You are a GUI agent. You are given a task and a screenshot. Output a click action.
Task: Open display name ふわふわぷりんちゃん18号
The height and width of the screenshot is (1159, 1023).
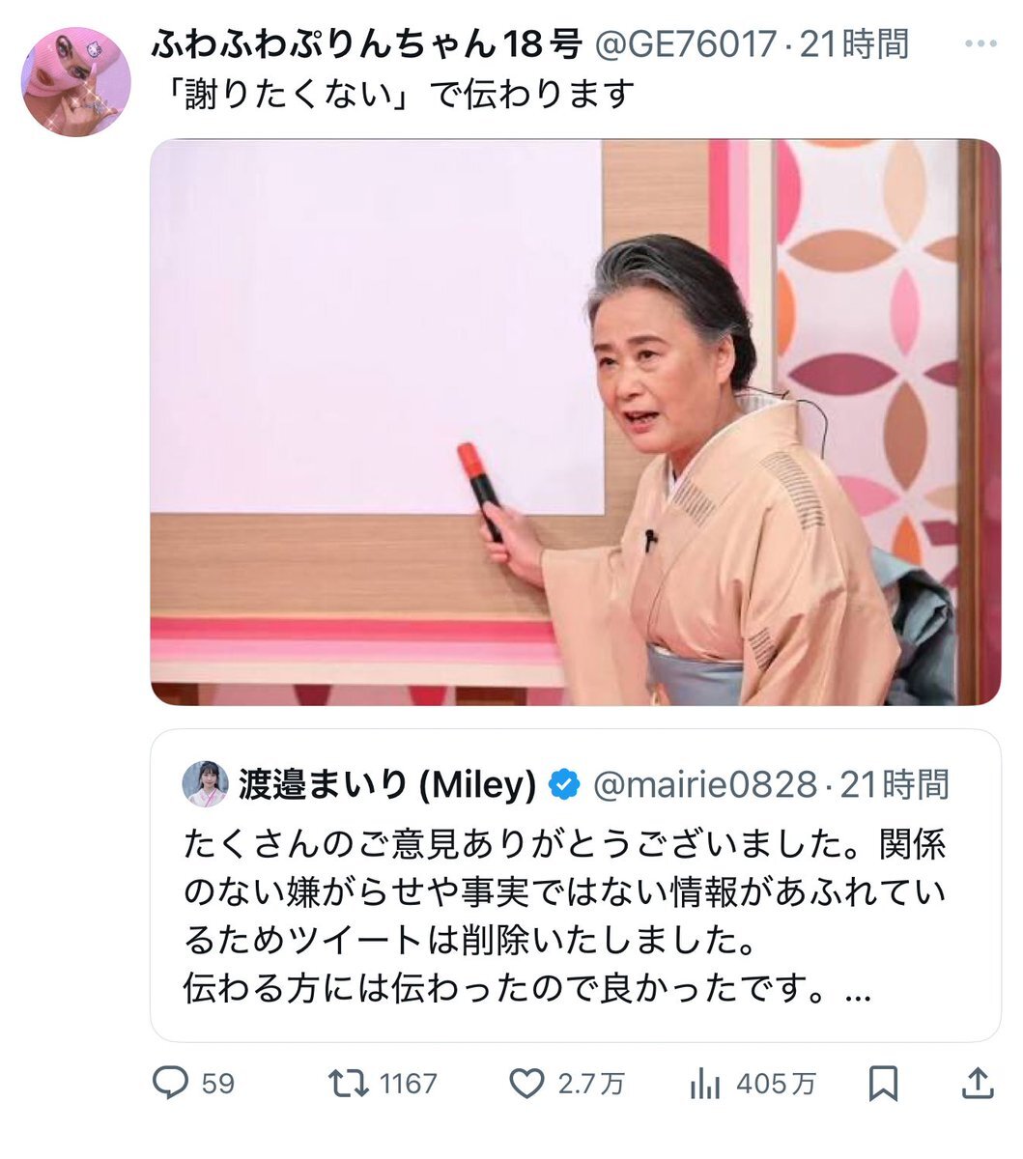click(x=366, y=43)
